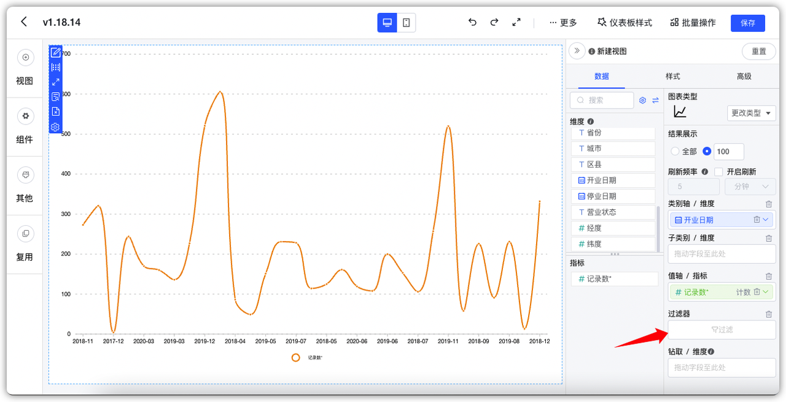
Task: Click the 过滤 filter button
Action: [x=722, y=330]
